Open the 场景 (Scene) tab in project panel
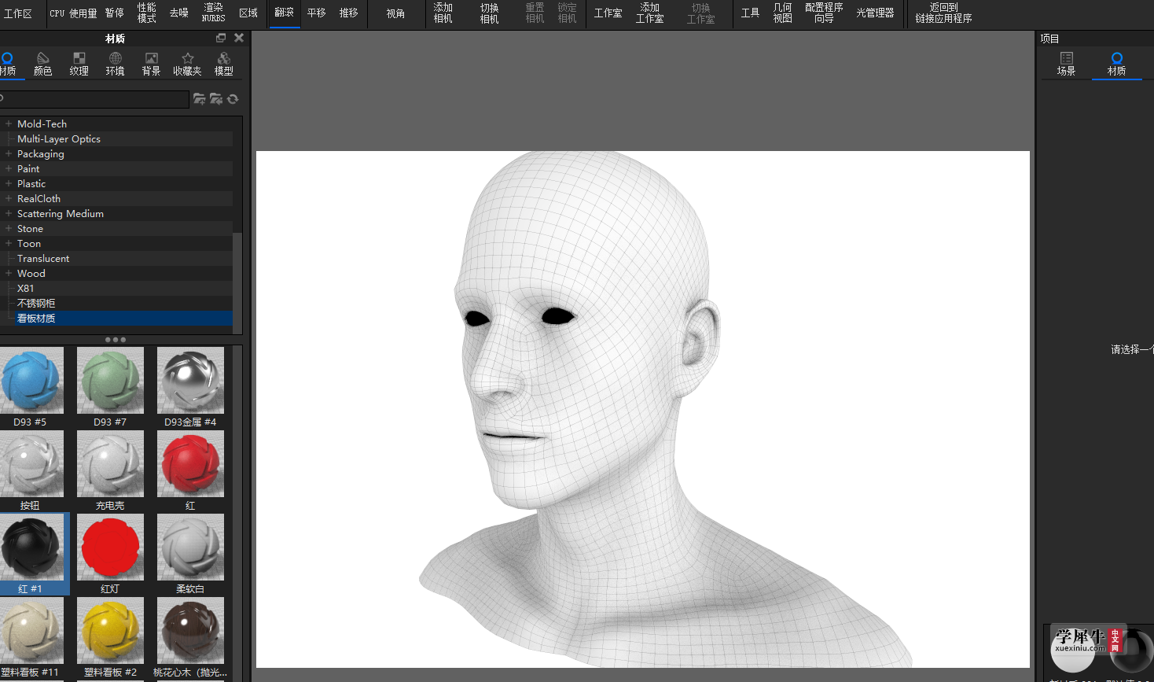 1067,64
